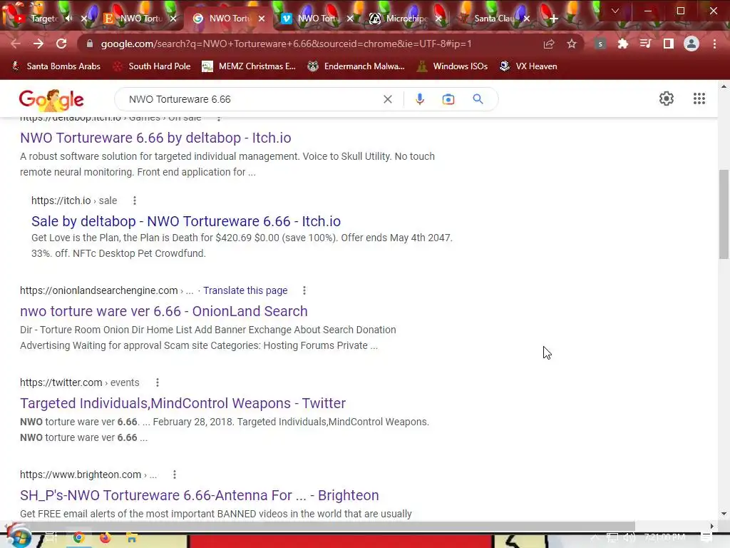Viewport: 730px width, 548px height.
Task: Reload the current Google search page
Action: [61, 44]
